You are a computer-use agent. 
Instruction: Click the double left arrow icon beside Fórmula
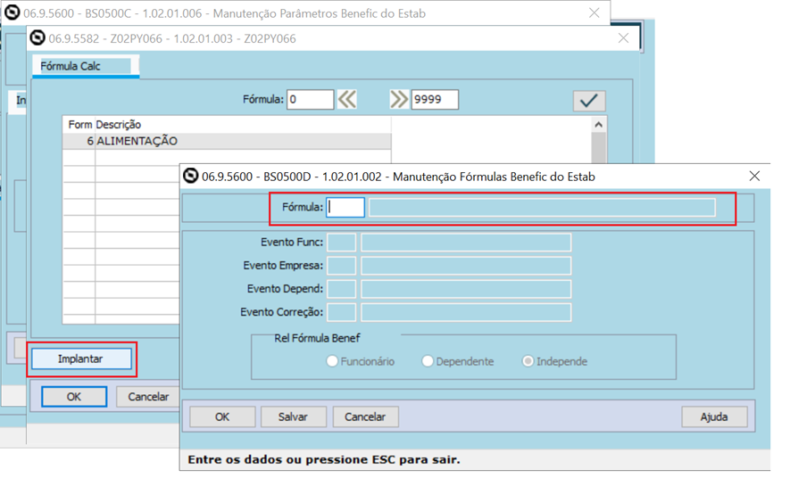[347, 99]
